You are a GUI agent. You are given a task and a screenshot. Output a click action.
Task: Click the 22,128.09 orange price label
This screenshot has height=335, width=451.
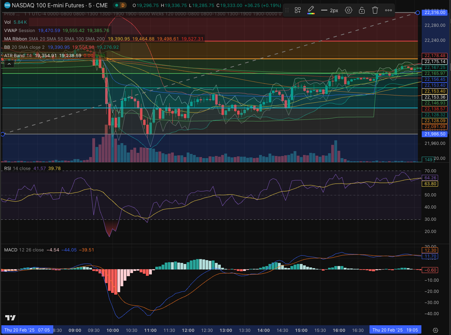click(435, 121)
